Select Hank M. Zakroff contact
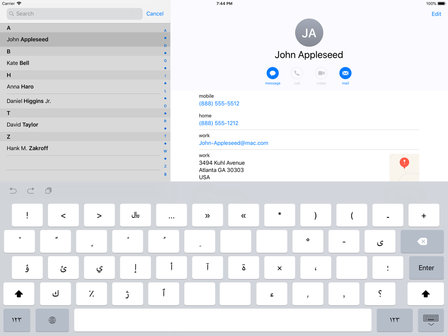448x336 pixels. pos(27,148)
